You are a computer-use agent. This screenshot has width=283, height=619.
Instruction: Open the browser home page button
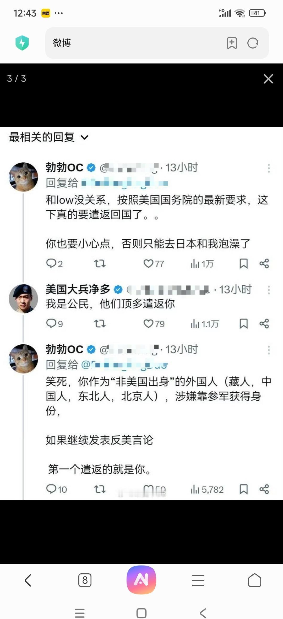[x=254, y=580]
